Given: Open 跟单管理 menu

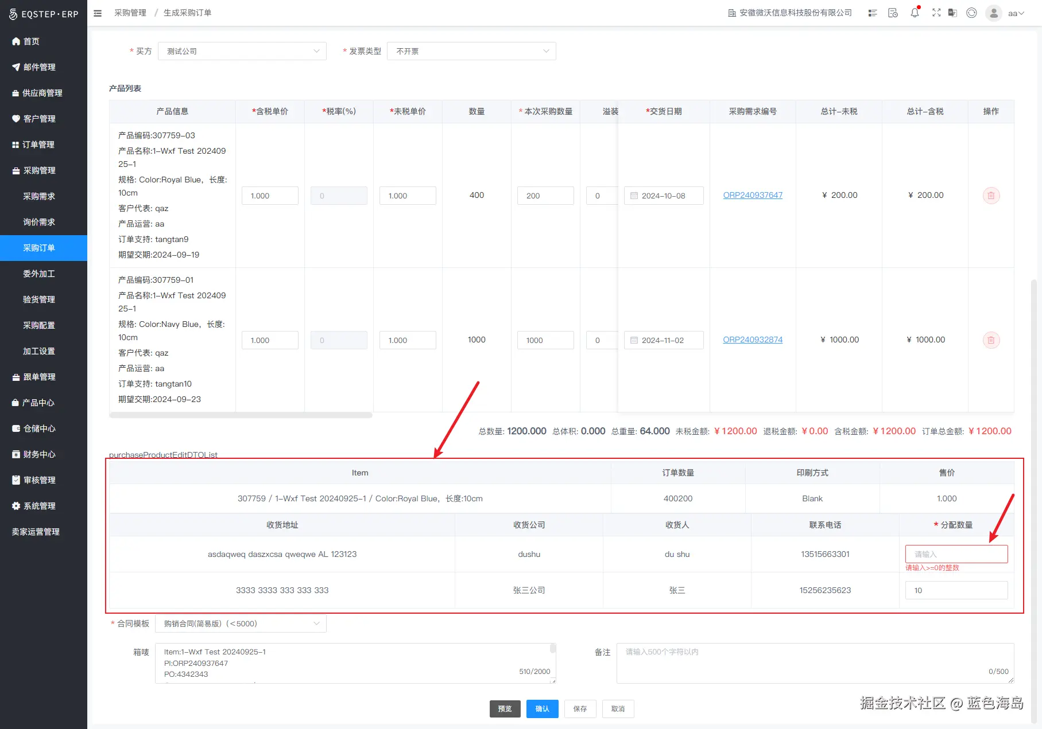Looking at the screenshot, I should [x=44, y=377].
